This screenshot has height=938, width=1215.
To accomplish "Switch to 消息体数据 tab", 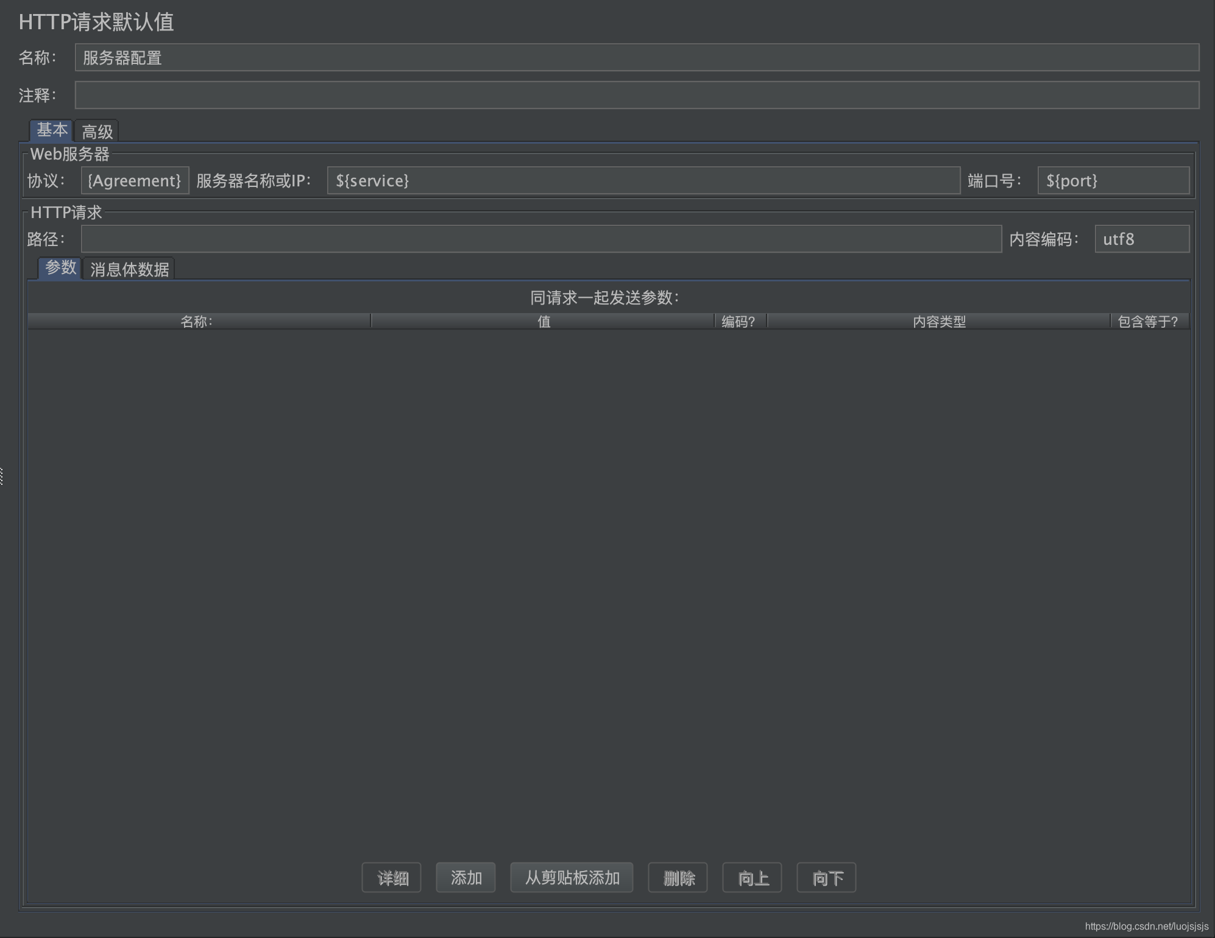I will 129,269.
